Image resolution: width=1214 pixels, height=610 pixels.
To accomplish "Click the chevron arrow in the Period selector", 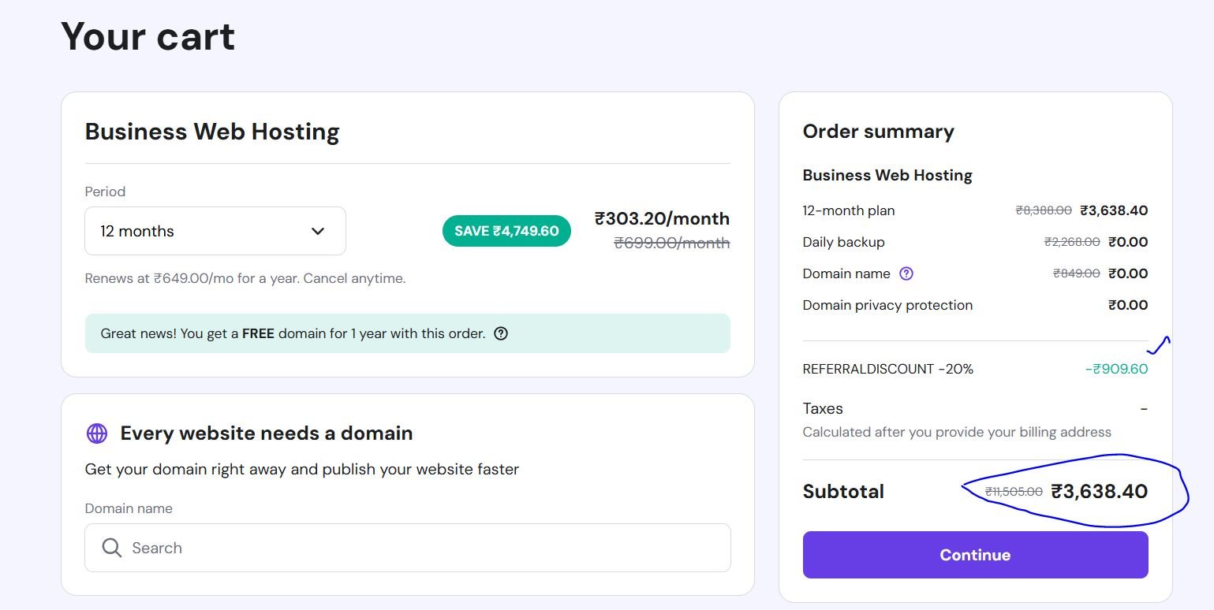I will 318,231.
